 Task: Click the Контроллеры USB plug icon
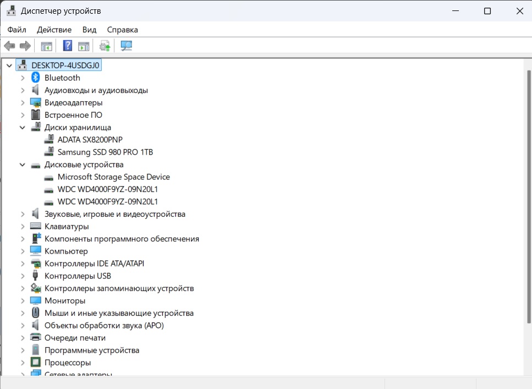35,276
